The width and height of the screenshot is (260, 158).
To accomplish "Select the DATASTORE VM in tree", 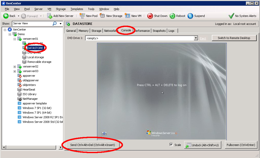I will [35, 48].
